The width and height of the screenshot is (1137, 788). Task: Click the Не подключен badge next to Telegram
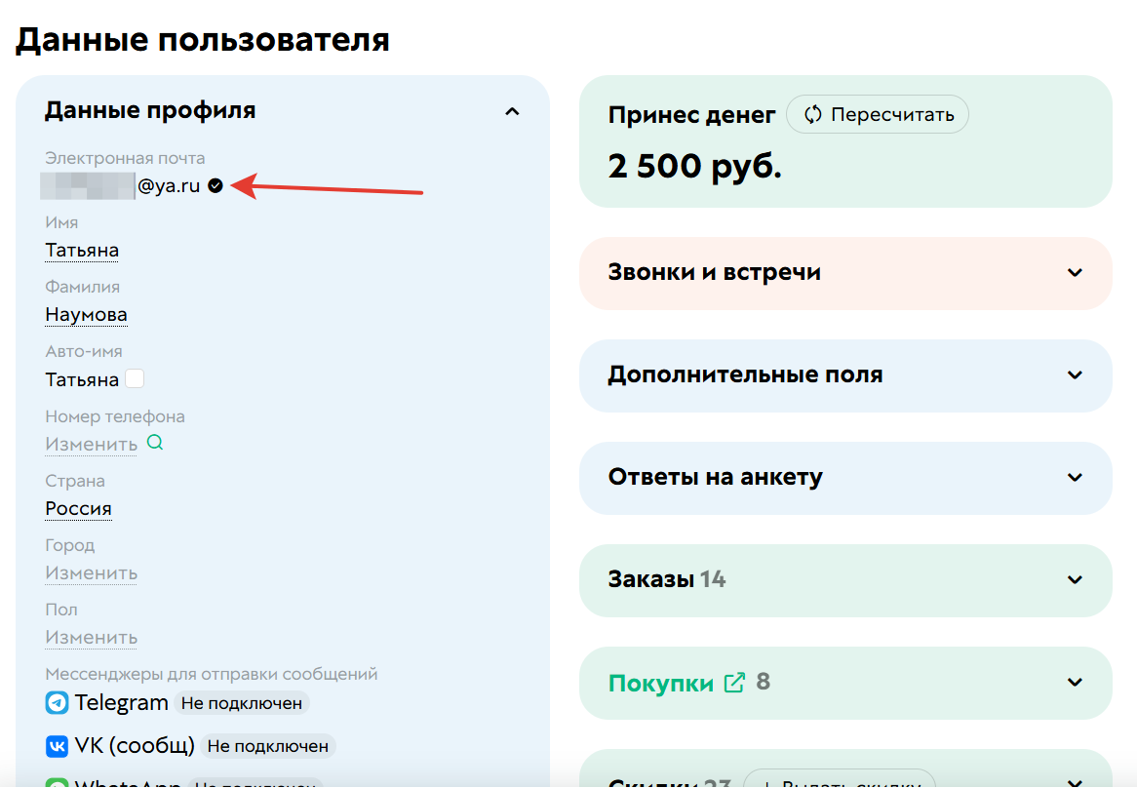pyautogui.click(x=241, y=703)
